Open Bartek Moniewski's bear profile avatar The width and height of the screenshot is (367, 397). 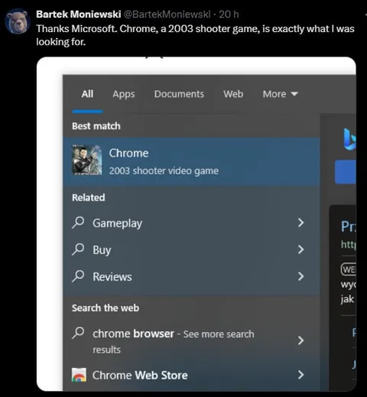(x=18, y=21)
